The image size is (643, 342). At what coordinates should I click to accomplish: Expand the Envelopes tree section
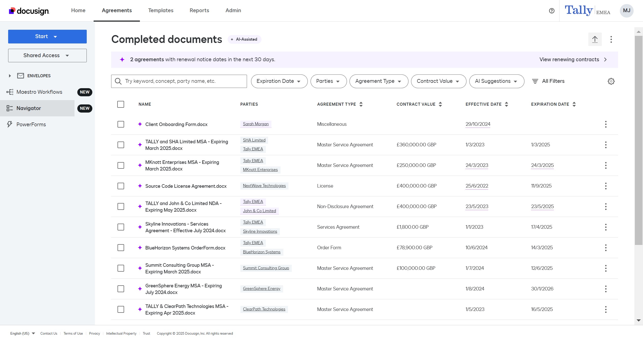coord(10,76)
